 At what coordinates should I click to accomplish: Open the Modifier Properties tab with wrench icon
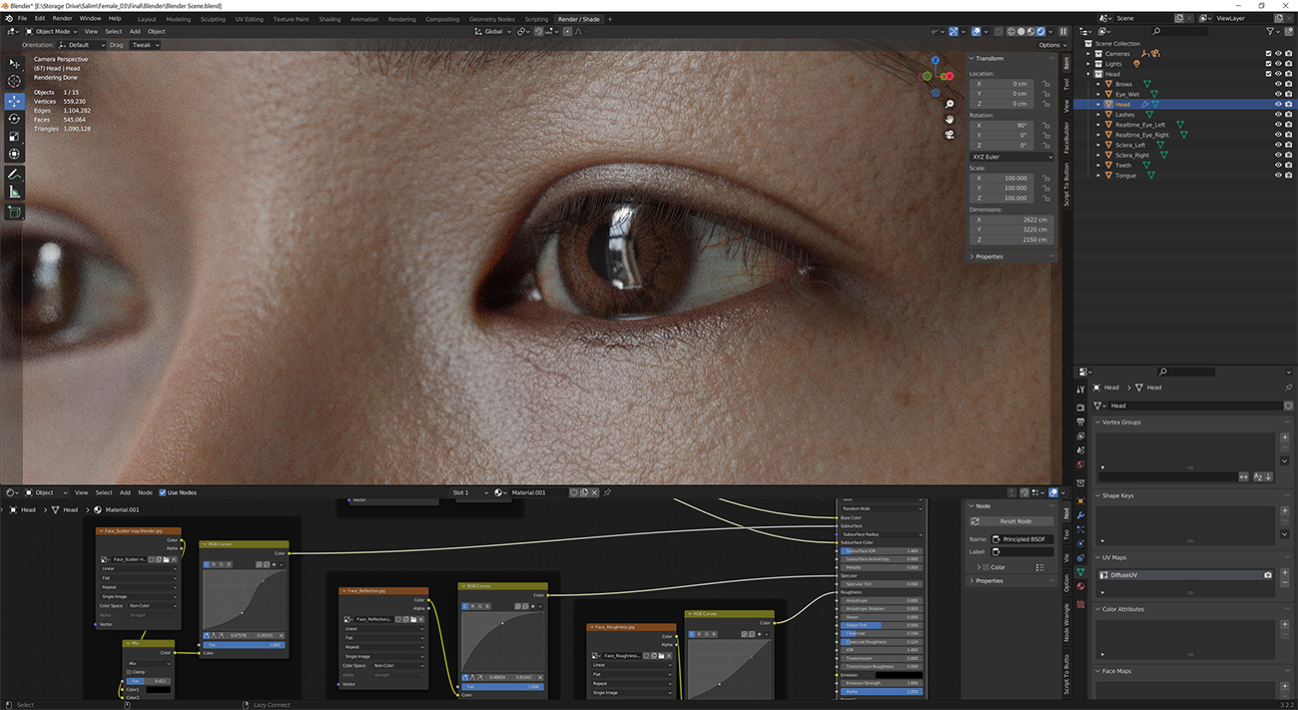[1079, 514]
